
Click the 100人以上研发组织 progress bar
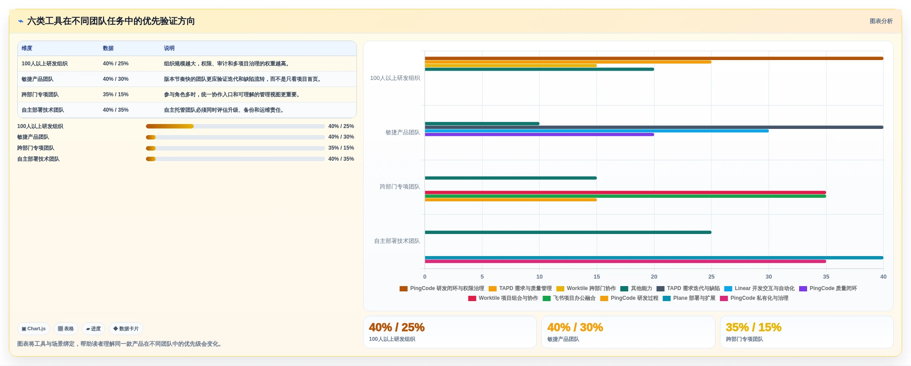[235, 126]
